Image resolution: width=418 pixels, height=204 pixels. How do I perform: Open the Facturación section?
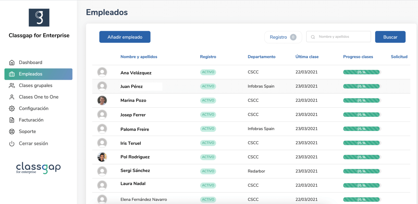(38, 120)
